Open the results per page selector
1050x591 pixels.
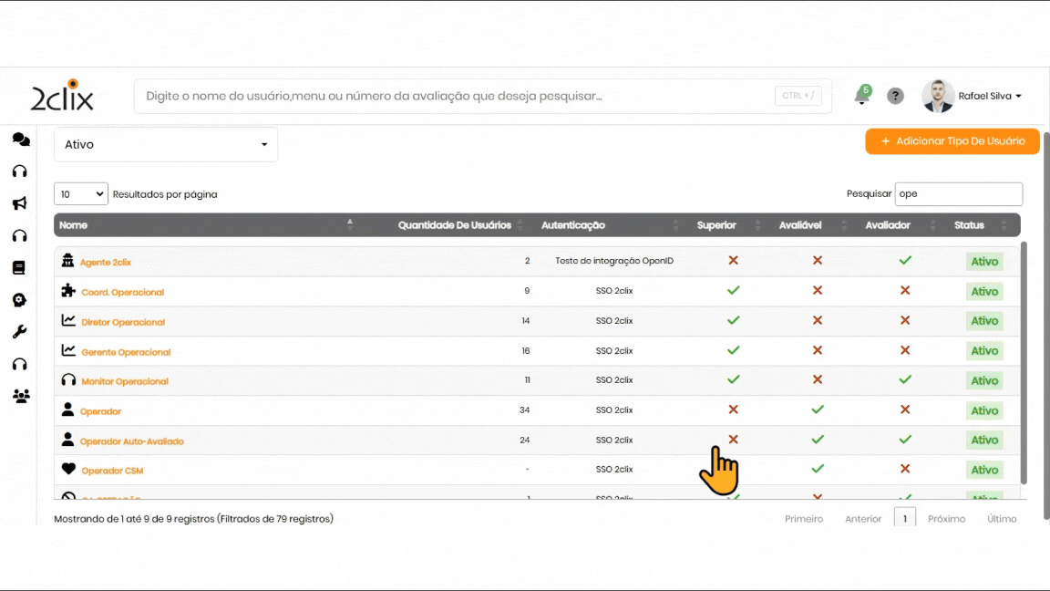point(81,194)
